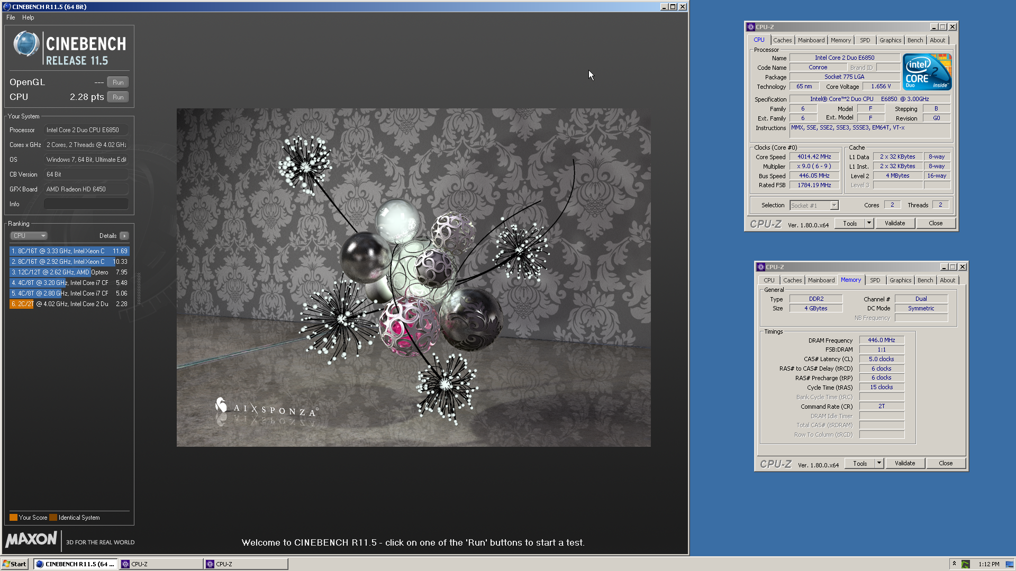Select ranking row 8C/16T @ 3.33 GHz
This screenshot has width=1016, height=571.
(69, 251)
